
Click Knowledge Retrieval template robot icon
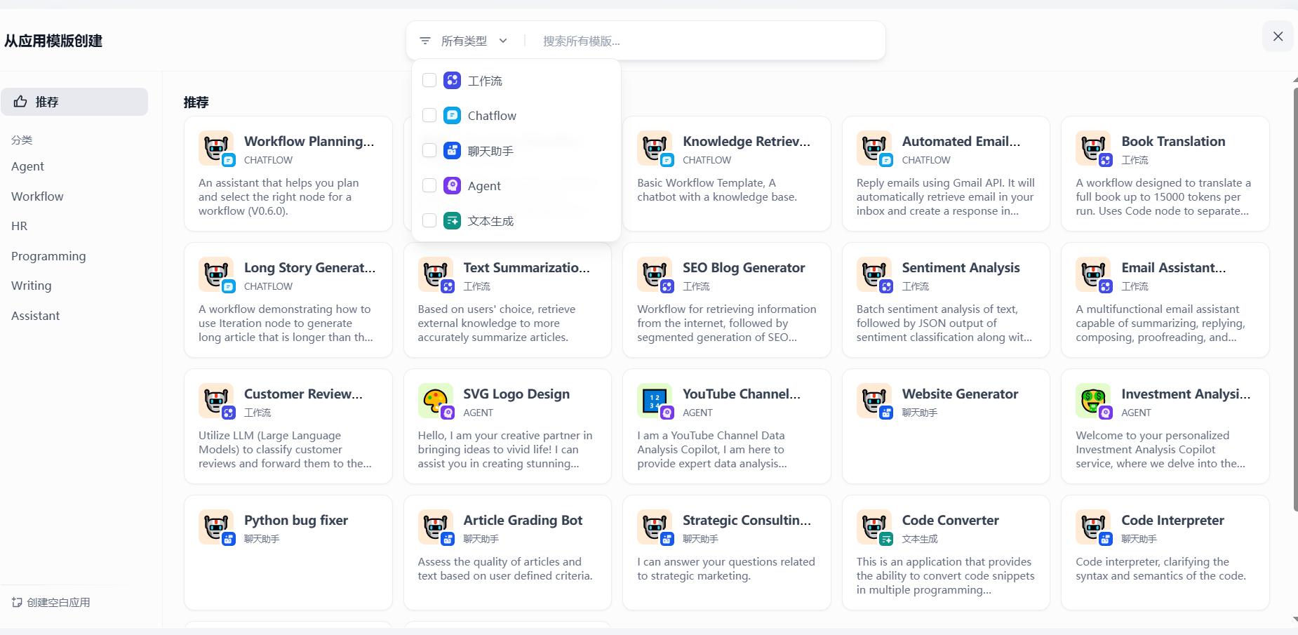pos(655,148)
